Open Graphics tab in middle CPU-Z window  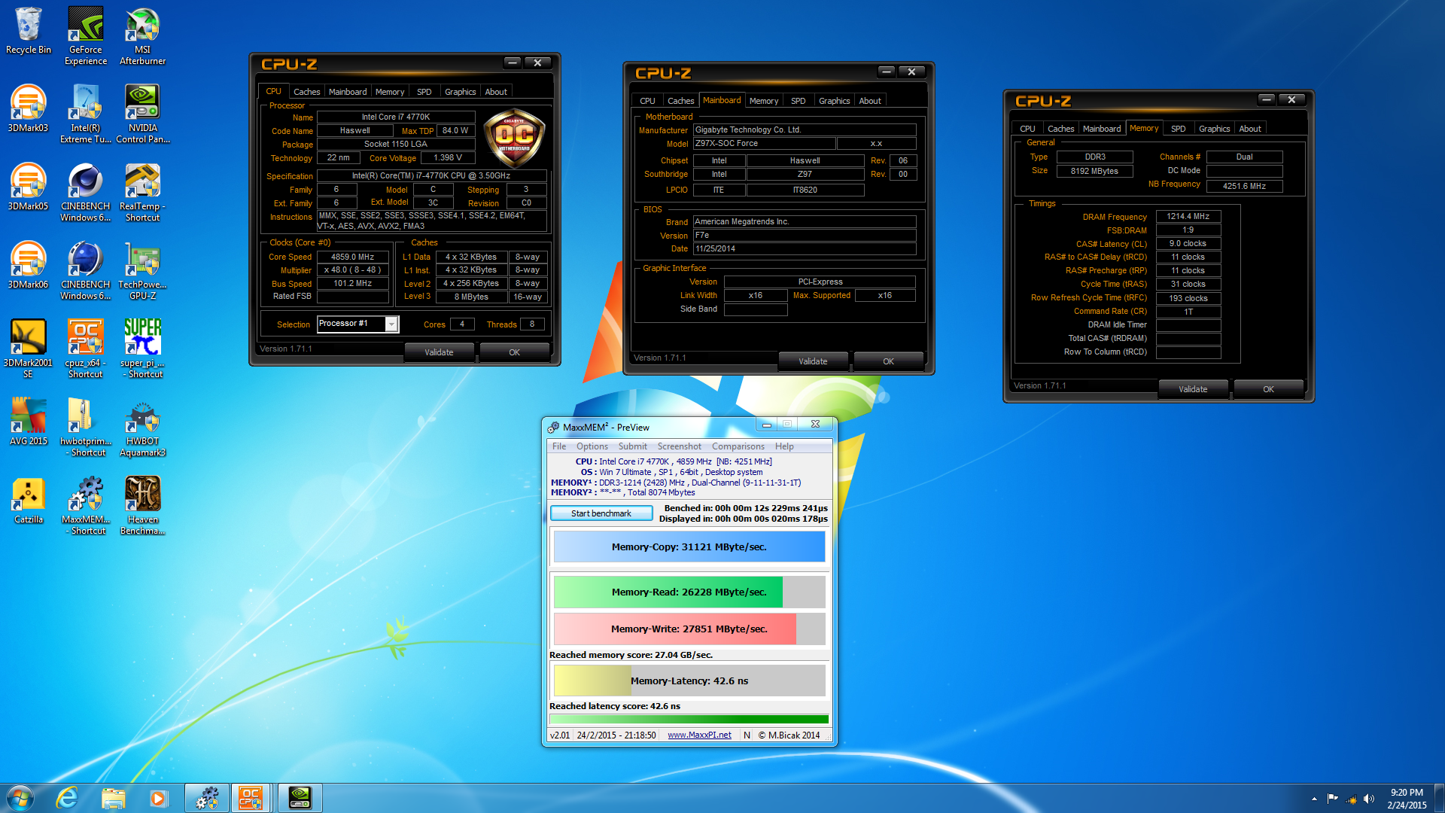pyautogui.click(x=834, y=101)
